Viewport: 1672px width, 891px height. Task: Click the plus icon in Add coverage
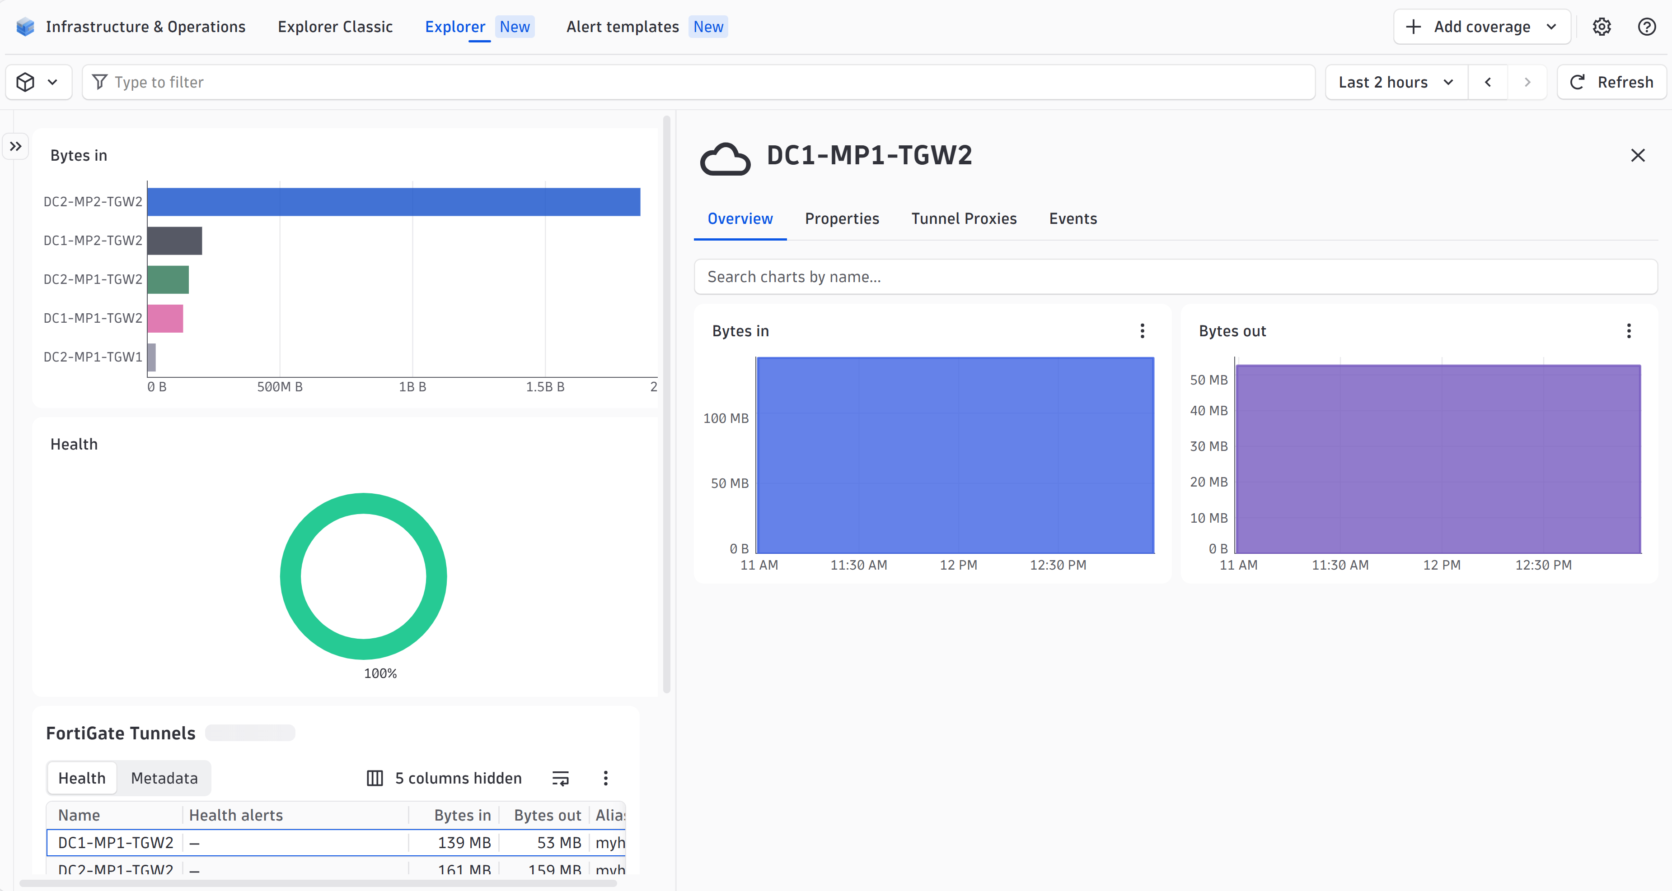(x=1413, y=27)
